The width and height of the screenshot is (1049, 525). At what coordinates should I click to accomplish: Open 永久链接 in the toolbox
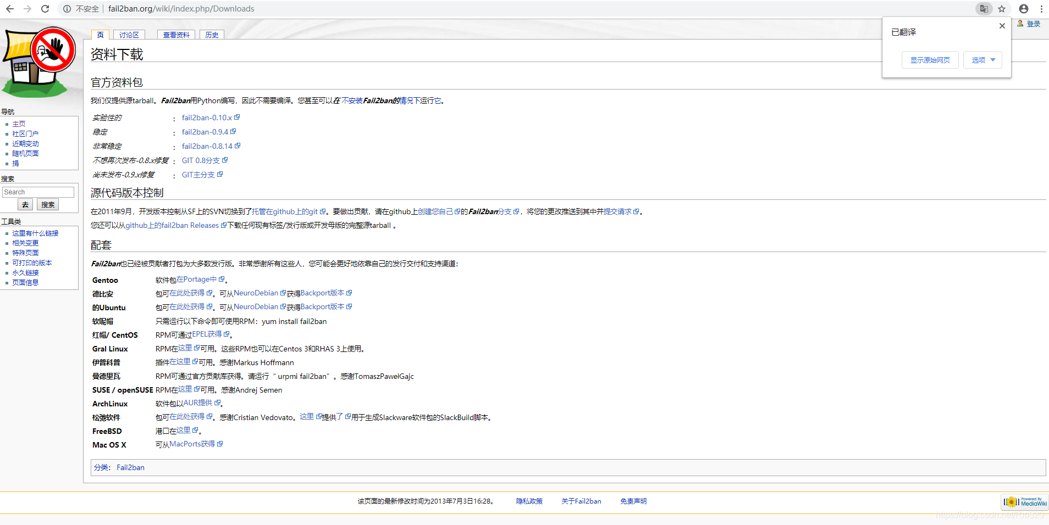click(x=25, y=273)
